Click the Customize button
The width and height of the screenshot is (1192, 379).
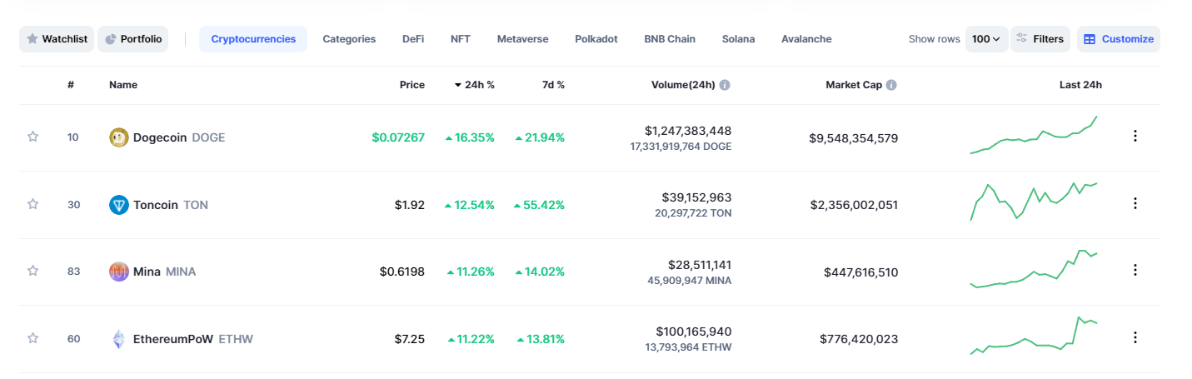pos(1118,39)
